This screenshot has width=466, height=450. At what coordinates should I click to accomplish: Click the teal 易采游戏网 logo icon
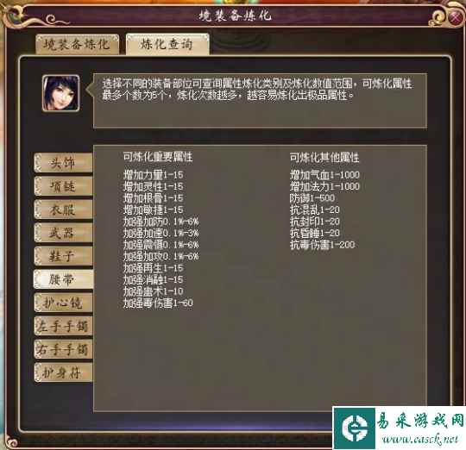pos(355,428)
